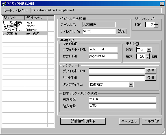Select the ローカル情報 genre row
The width and height of the screenshot is (166, 135).
[x=28, y=22]
